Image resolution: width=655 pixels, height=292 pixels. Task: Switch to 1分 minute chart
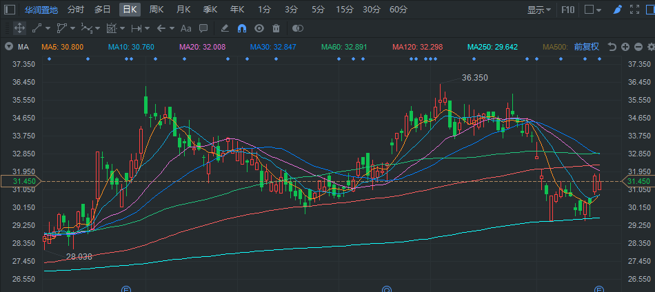[264, 10]
